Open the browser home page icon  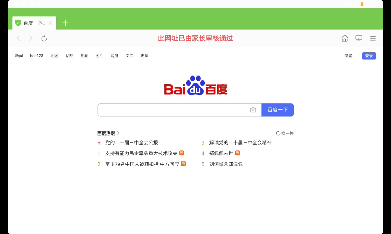tap(345, 38)
